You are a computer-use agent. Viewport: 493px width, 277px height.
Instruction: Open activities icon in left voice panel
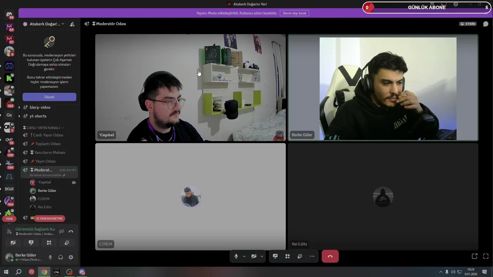[x=49, y=243]
